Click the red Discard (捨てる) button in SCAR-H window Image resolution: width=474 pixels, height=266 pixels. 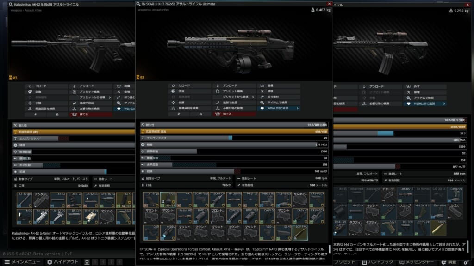[x=234, y=114]
